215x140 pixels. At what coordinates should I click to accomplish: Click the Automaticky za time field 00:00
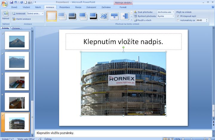[x=201, y=20]
